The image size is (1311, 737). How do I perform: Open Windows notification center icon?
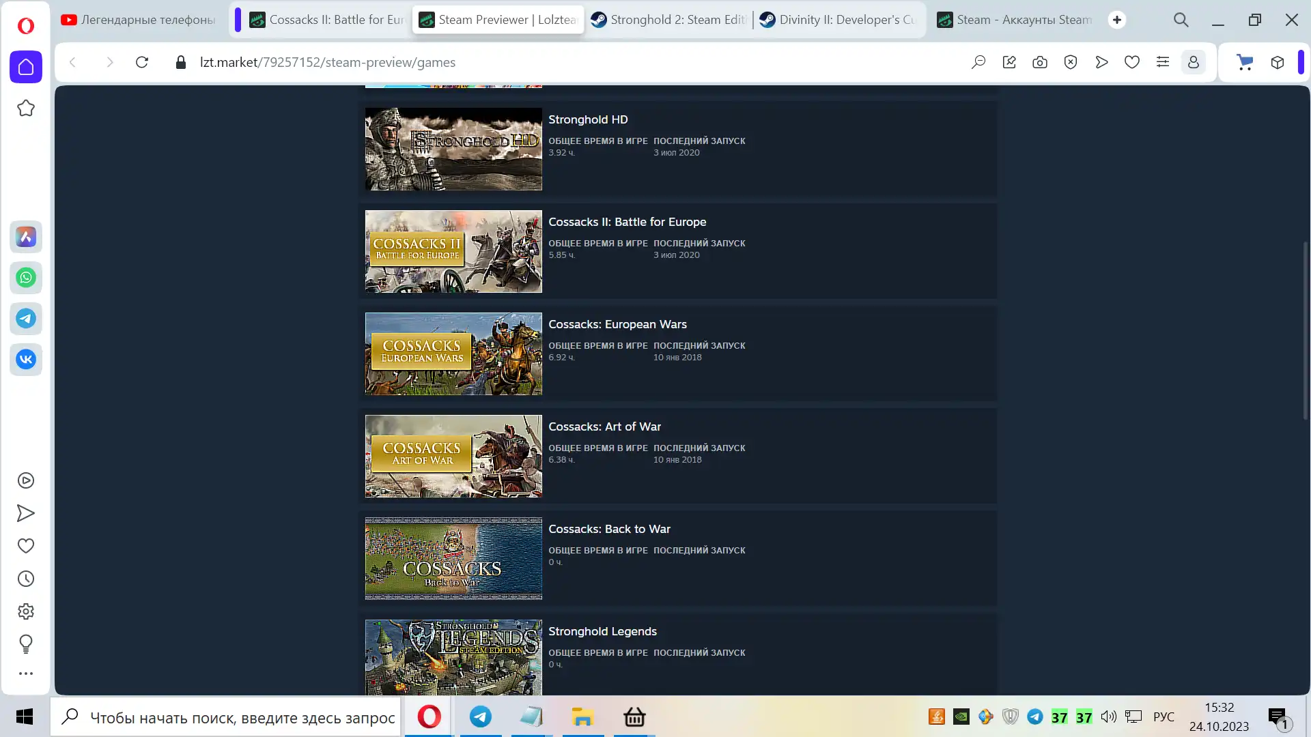click(x=1277, y=717)
